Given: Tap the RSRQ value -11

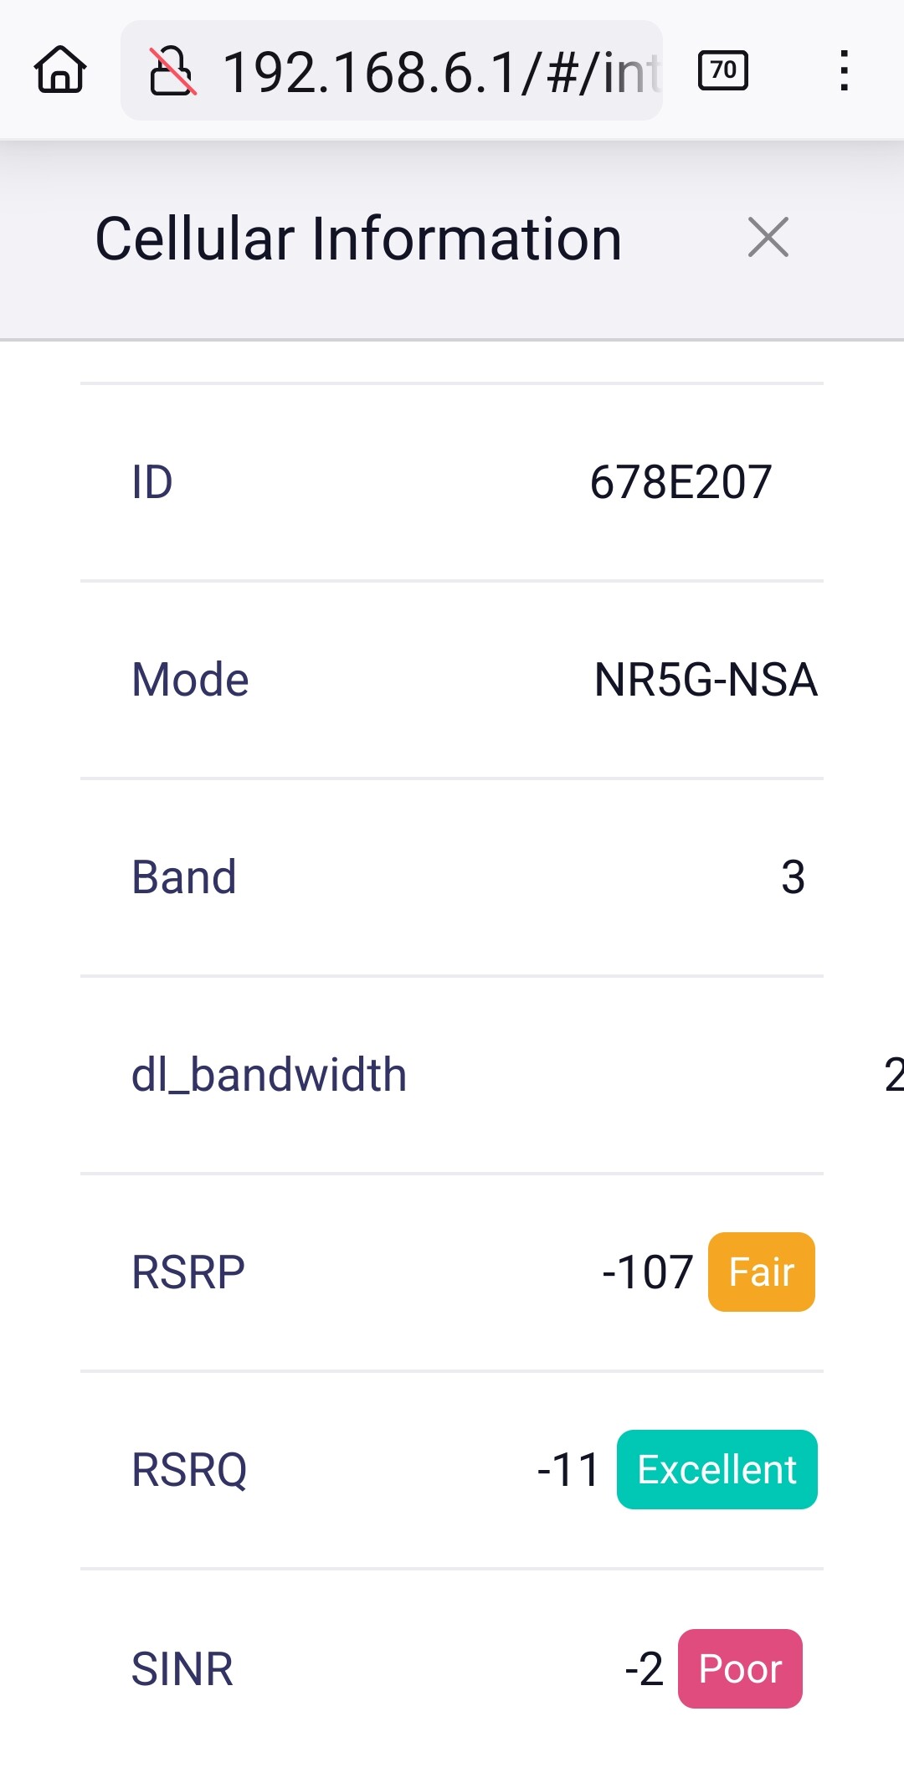Looking at the screenshot, I should [568, 1470].
